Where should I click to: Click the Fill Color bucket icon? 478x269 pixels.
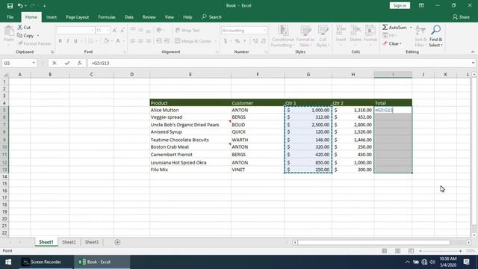coord(106,41)
